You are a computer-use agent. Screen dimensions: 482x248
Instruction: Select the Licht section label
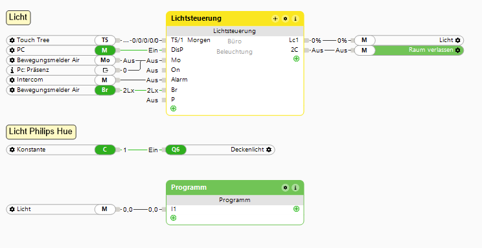pos(18,17)
